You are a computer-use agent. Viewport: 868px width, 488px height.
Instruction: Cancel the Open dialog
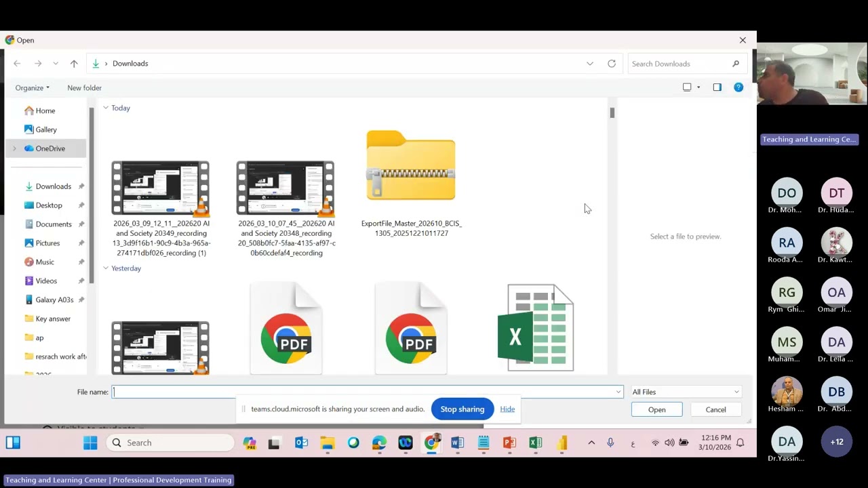point(715,409)
